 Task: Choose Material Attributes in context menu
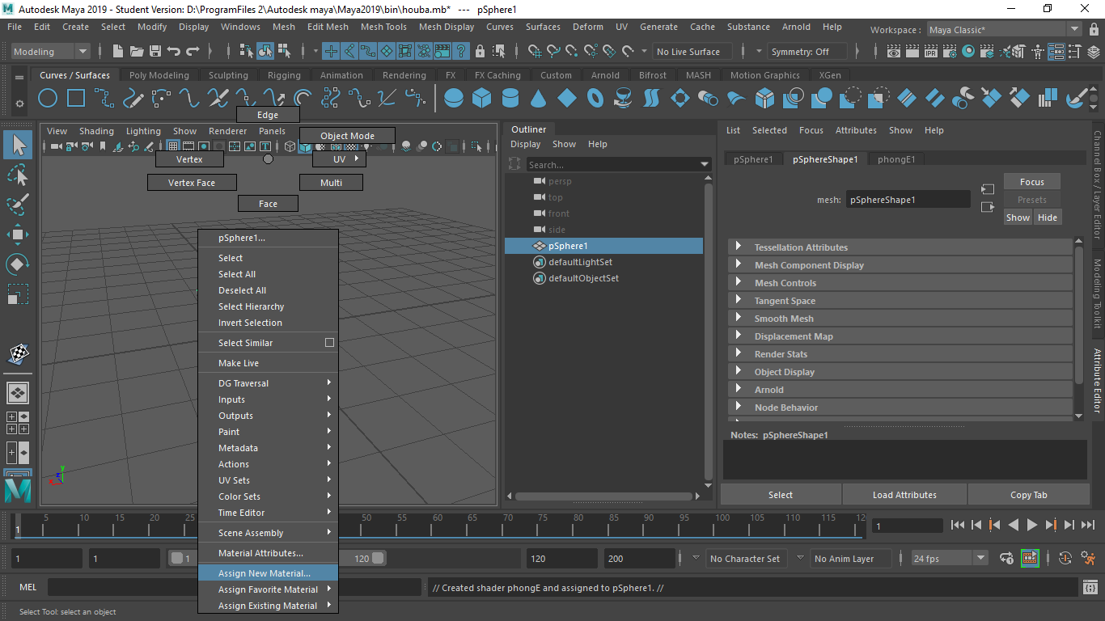coord(268,553)
